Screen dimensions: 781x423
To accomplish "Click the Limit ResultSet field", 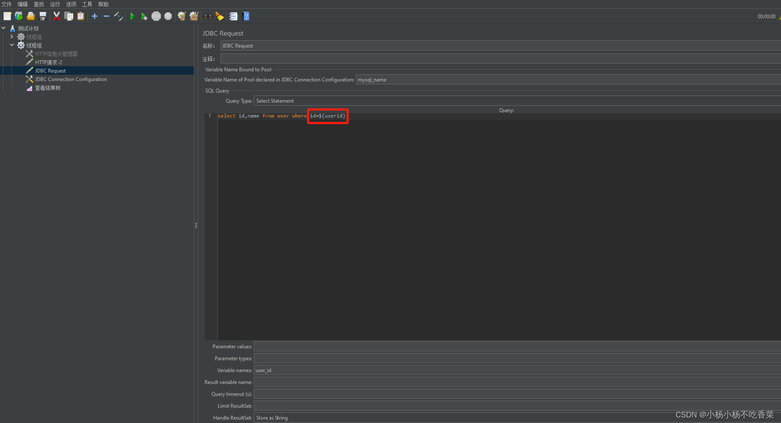I will [x=517, y=406].
